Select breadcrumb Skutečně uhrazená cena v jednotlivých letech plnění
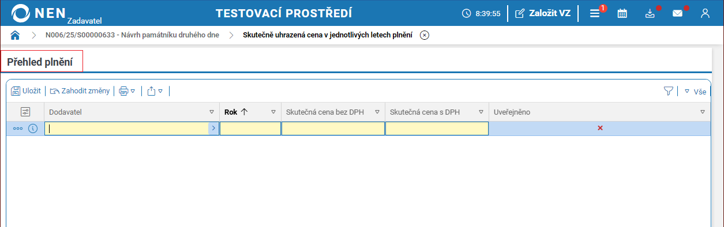The width and height of the screenshot is (724, 227). 328,35
